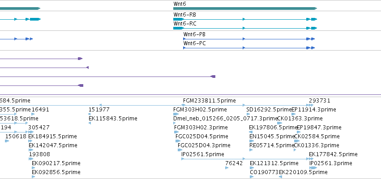381x179 pixels.
Task: Select the FGM303H02.5prime EST label
Action: [x=200, y=110]
